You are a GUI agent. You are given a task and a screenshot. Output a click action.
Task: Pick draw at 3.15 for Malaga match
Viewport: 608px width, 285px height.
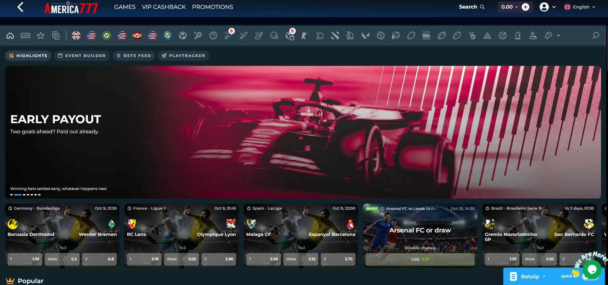coord(301,259)
